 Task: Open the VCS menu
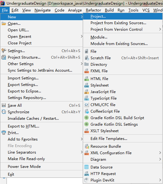click(146, 10)
